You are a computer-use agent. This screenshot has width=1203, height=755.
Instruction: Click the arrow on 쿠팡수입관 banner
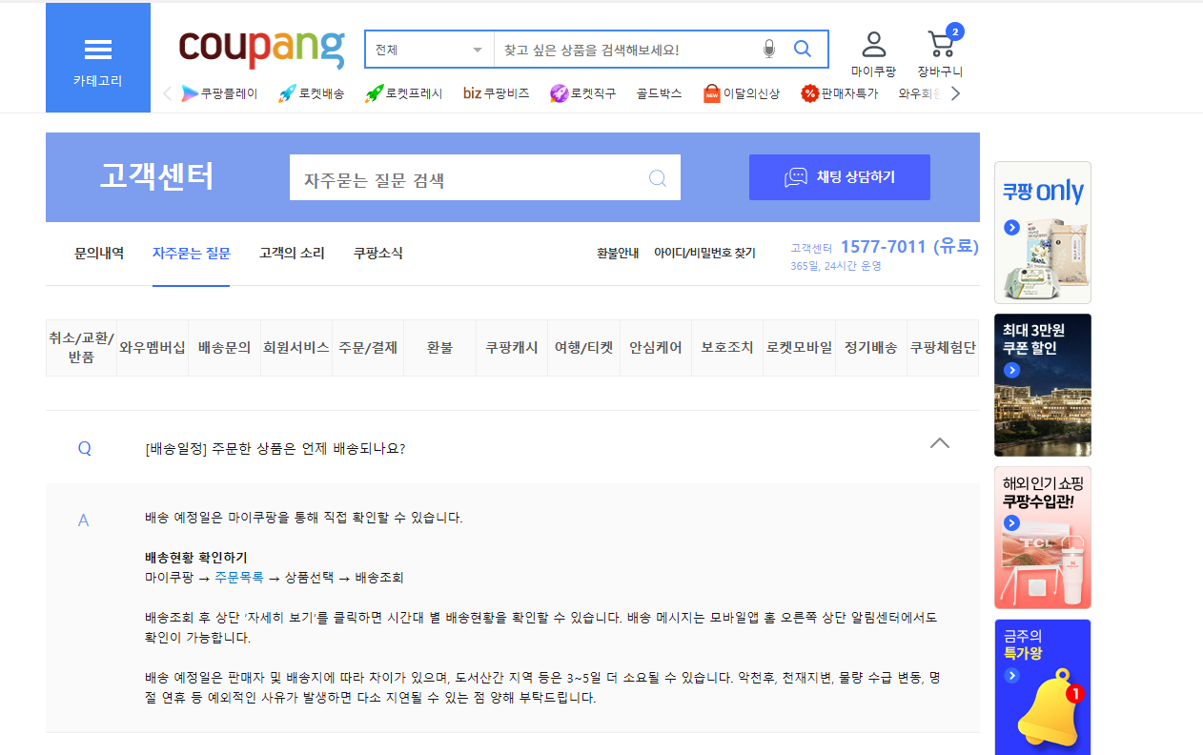click(1011, 523)
